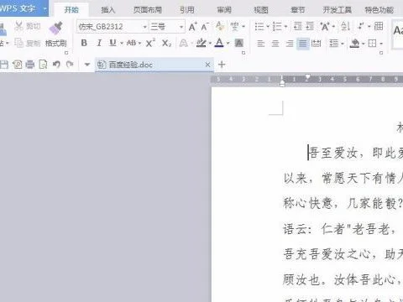
Task: Open the quick access toolbar customize arrow
Action: pyautogui.click(x=87, y=65)
